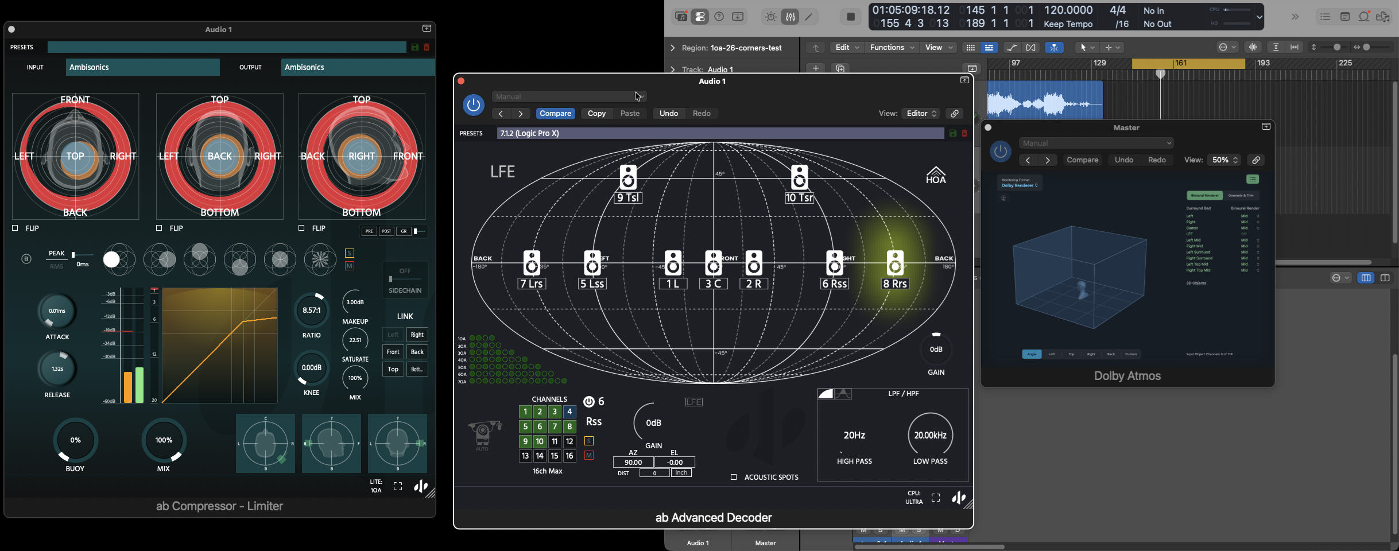
Task: Click the HOA house icon in the decoder
Action: (936, 175)
